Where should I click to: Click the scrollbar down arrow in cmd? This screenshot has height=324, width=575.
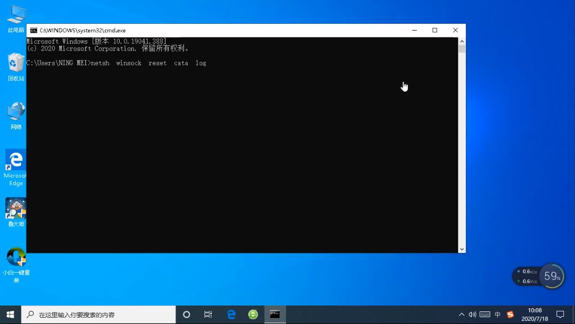pyautogui.click(x=462, y=249)
